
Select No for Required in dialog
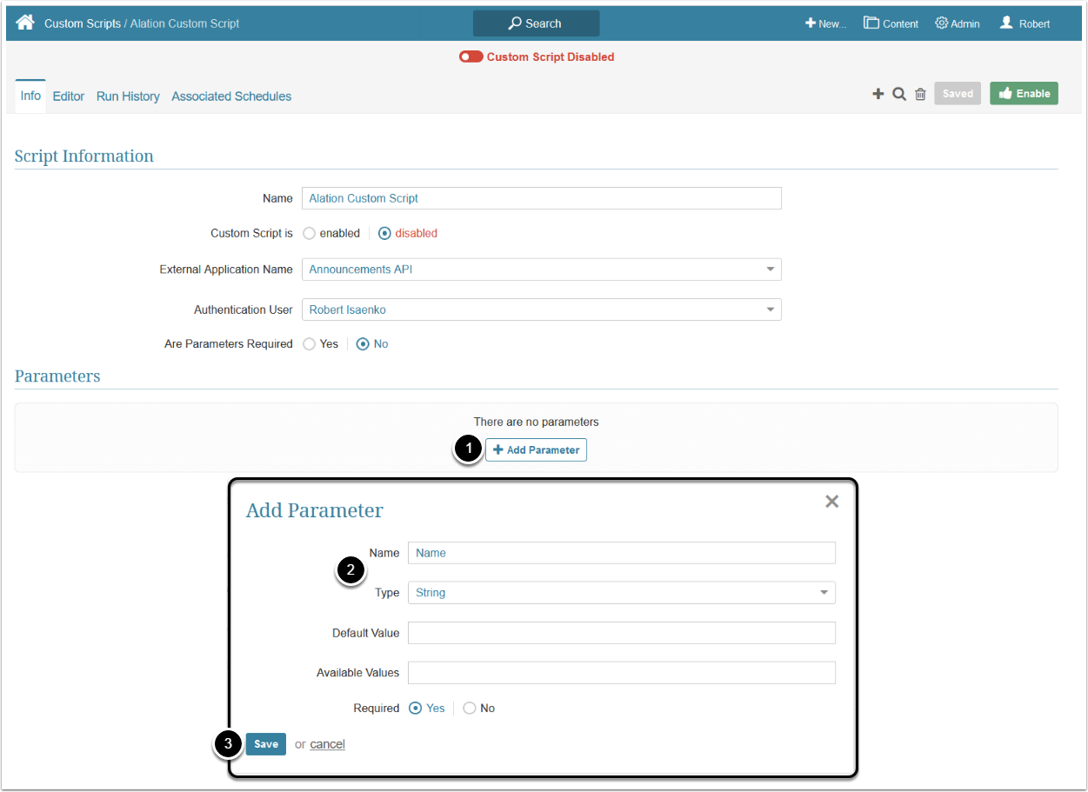point(470,709)
